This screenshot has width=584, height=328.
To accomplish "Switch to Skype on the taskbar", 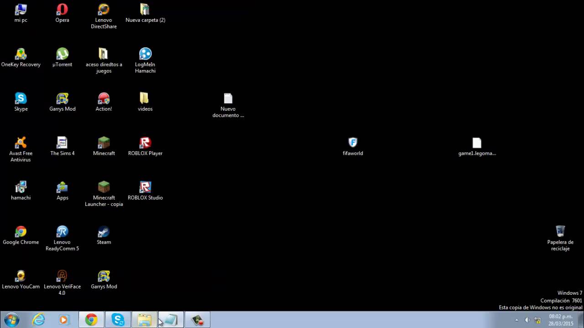I will (118, 320).
